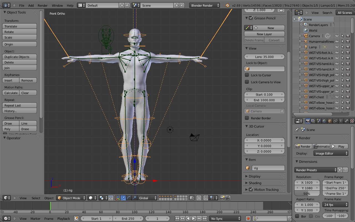Click the OpenGL render animation clapper icon

click(x=227, y=198)
